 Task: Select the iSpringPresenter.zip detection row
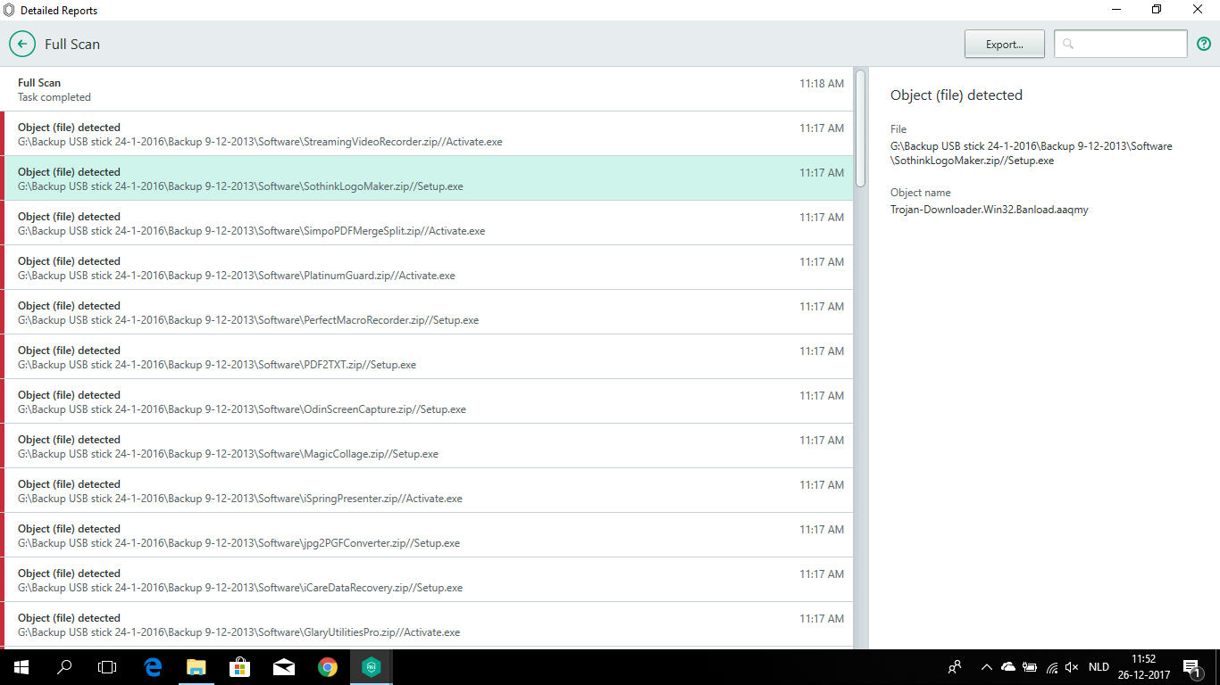point(426,491)
